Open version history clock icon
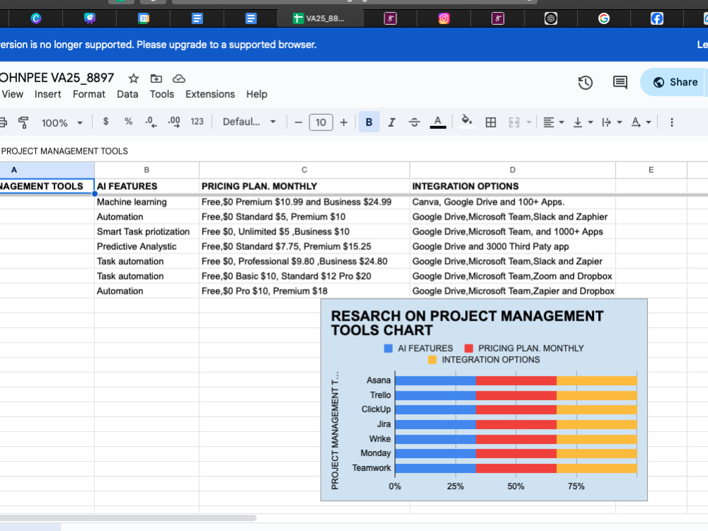Viewport: 708px width, 531px height. [586, 83]
